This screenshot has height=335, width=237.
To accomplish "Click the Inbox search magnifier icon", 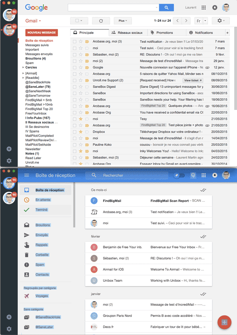I will pos(94,175).
